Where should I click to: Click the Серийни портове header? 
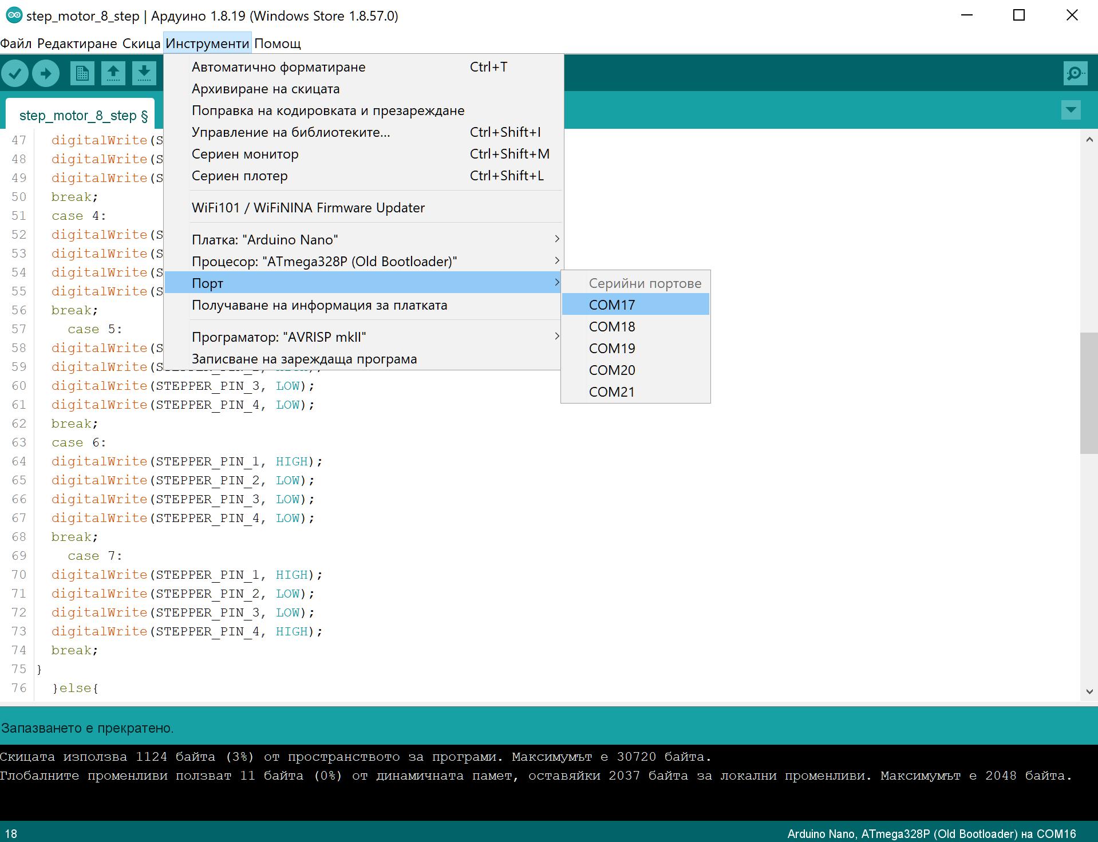645,283
